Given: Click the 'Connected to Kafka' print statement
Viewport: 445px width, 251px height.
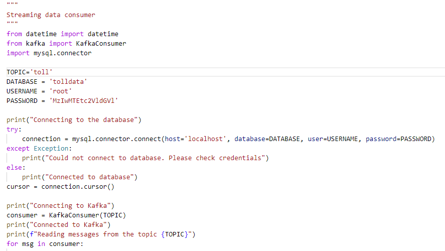Looking at the screenshot, I should (x=59, y=225).
